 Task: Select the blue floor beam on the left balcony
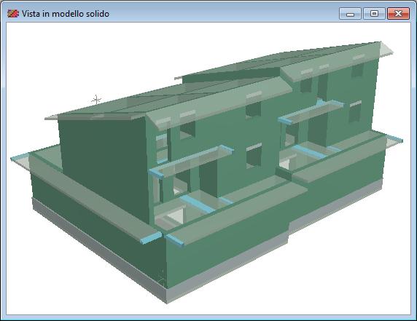[x=198, y=205]
